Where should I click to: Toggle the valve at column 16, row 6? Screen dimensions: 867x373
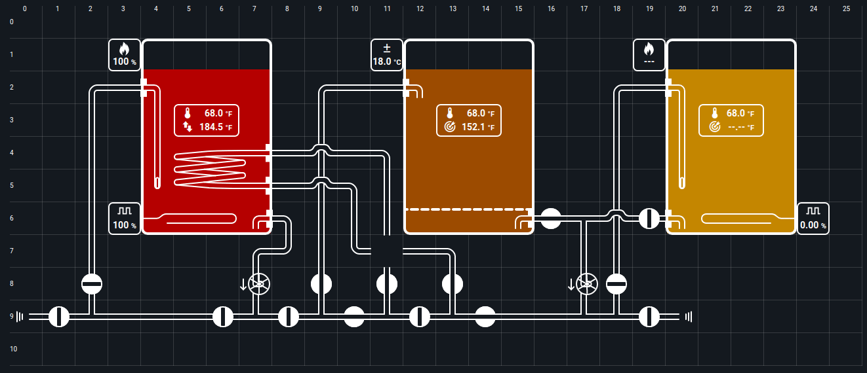tap(551, 219)
